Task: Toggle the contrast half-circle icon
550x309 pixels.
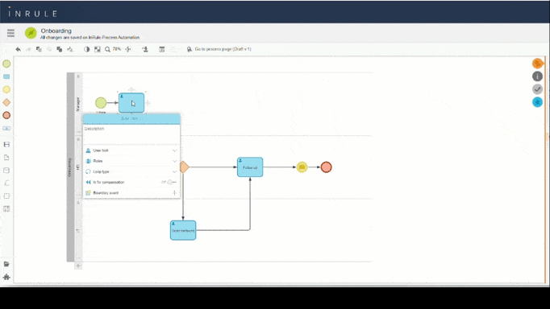Action: [x=86, y=49]
